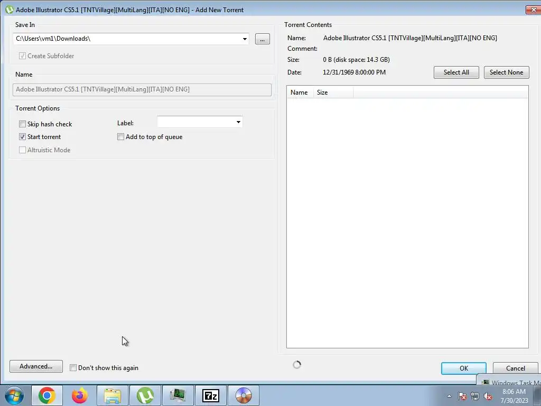Open Task Manager taskbar icon
541x406 pixels.
coord(178,395)
